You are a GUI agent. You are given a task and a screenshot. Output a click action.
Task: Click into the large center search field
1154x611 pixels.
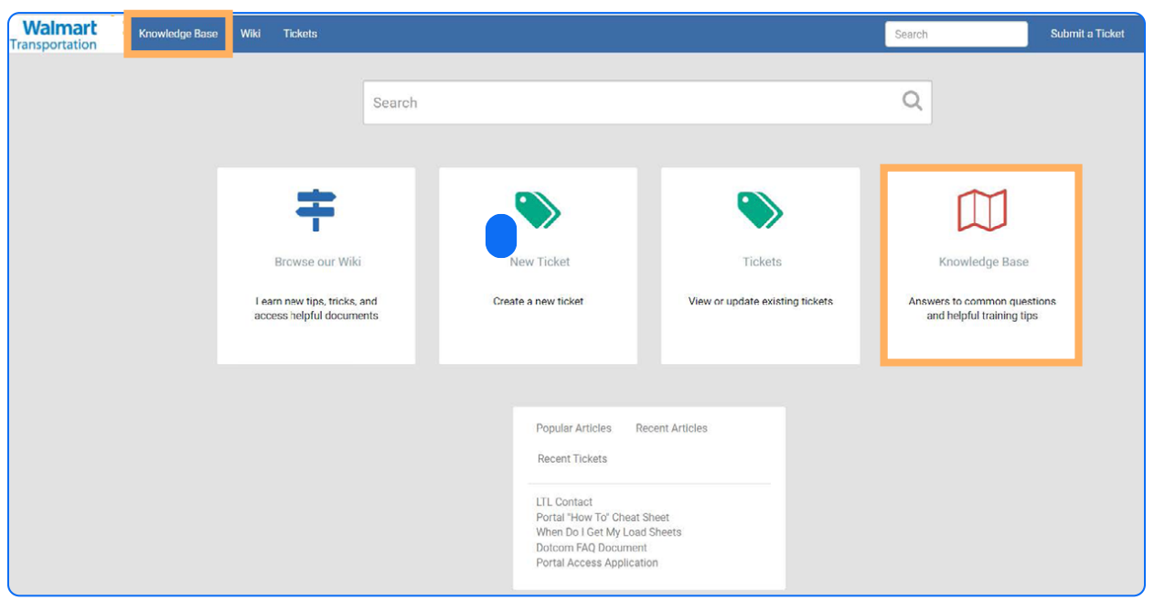point(647,102)
